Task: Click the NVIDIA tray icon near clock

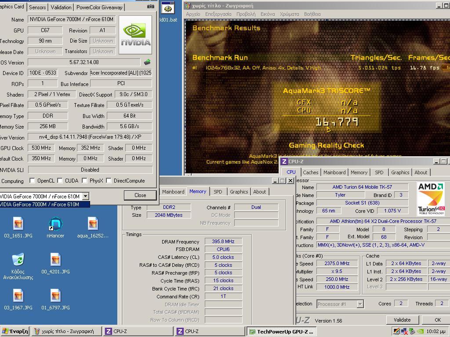Action: pos(420,331)
